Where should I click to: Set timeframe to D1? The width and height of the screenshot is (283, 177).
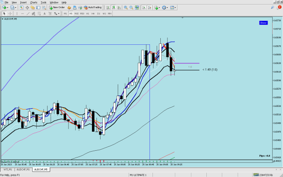(x=99, y=14)
